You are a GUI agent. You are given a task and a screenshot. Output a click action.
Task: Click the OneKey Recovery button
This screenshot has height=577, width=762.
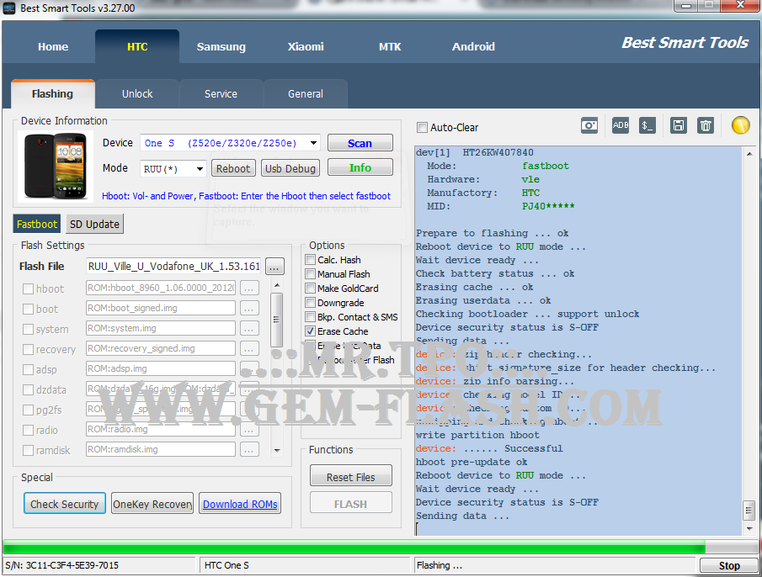(152, 504)
